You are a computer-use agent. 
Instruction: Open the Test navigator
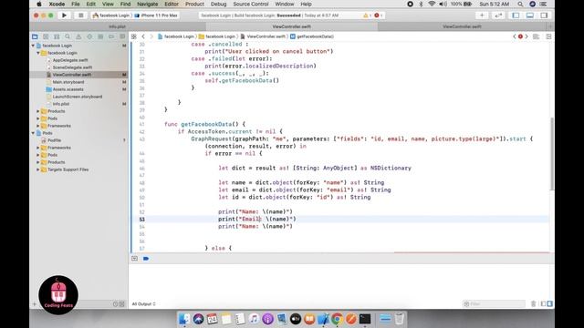click(x=89, y=36)
